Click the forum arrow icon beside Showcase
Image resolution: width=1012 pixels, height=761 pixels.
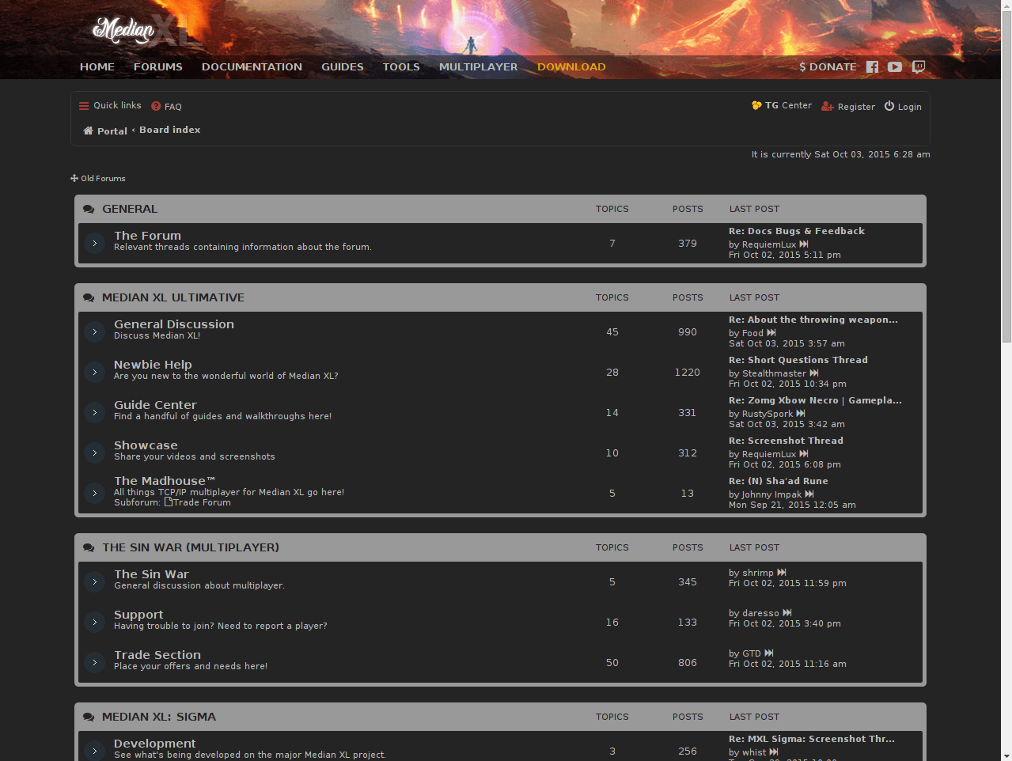coord(94,453)
